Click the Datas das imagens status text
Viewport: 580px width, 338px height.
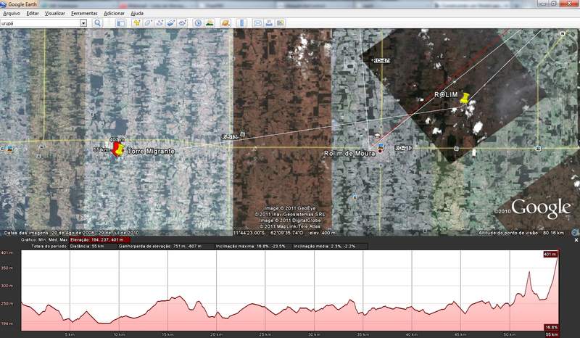(71, 233)
